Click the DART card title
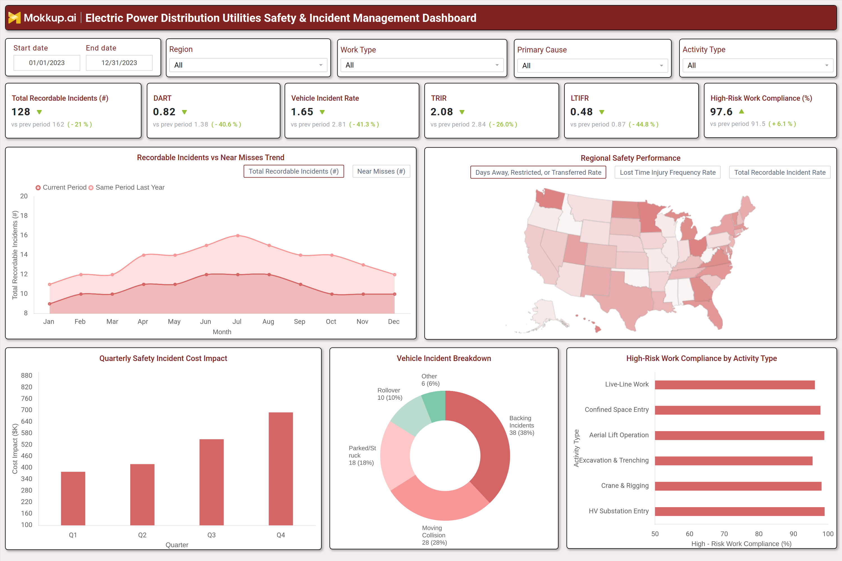Viewport: 842px width, 561px height. click(163, 98)
